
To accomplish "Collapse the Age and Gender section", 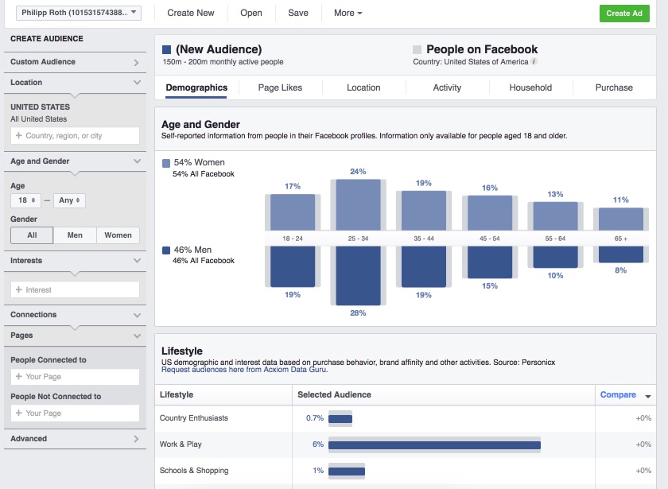I will tap(75, 161).
